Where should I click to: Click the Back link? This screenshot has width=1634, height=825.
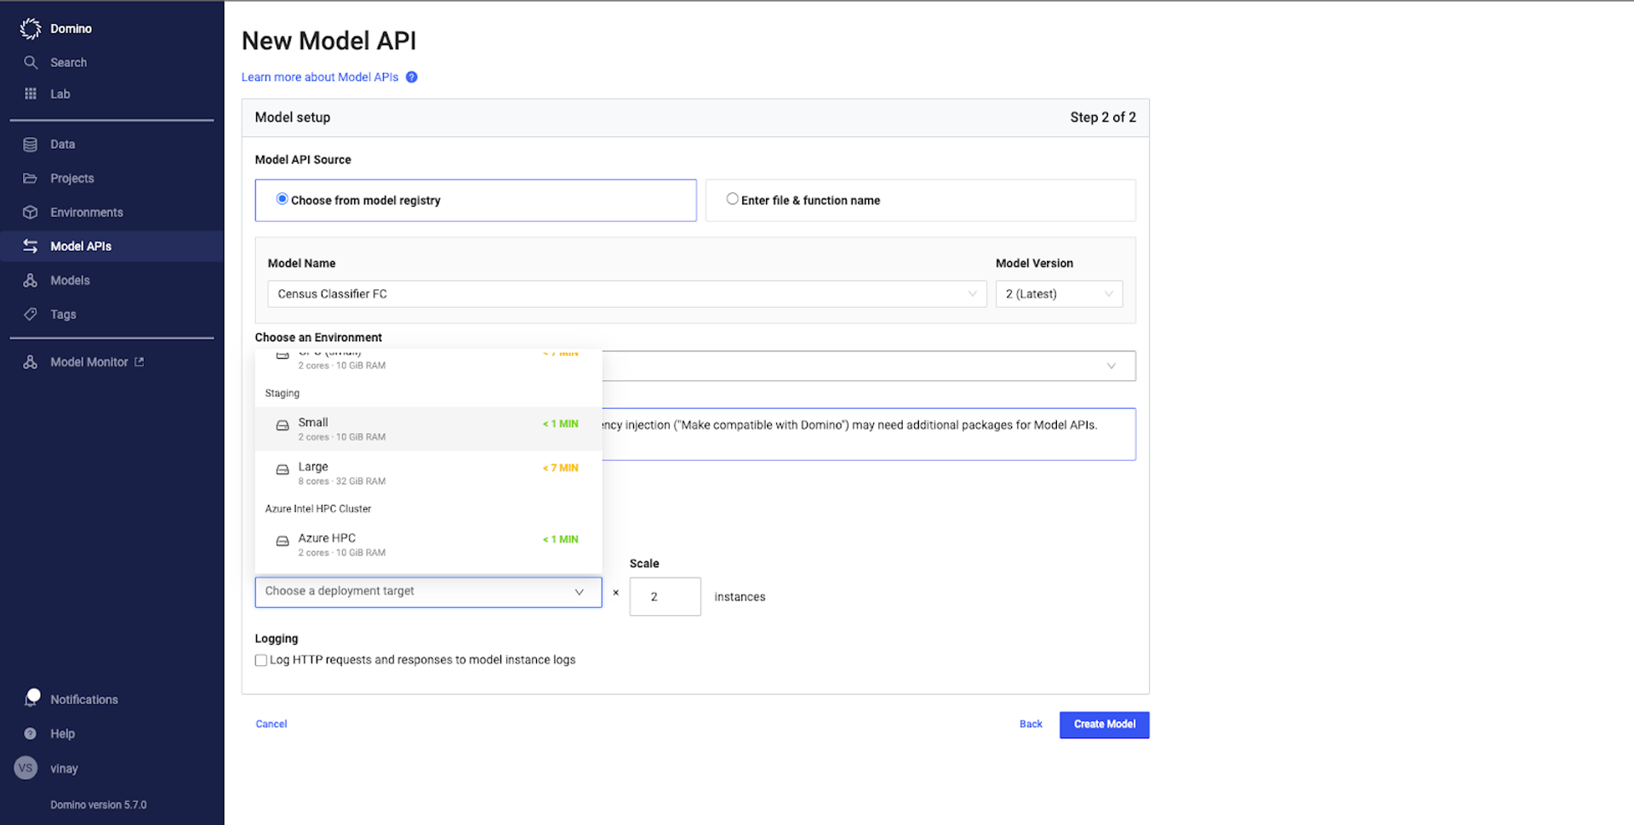[1031, 725]
